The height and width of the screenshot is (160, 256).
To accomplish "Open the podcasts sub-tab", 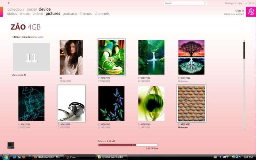I will coord(70,13).
